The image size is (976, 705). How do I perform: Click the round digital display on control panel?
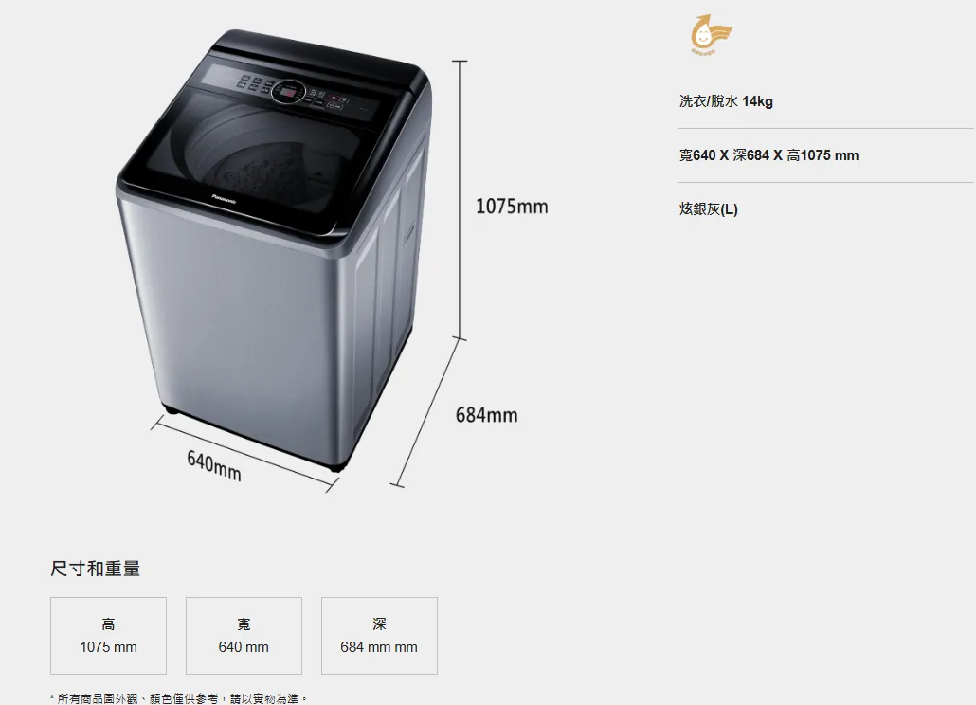(288, 93)
